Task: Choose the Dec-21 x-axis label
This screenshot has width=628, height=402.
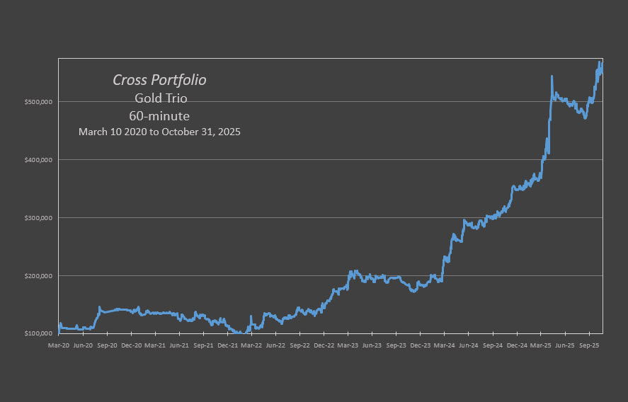Action: pyautogui.click(x=228, y=345)
